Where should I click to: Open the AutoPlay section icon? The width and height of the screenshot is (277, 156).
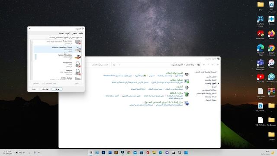(187, 81)
